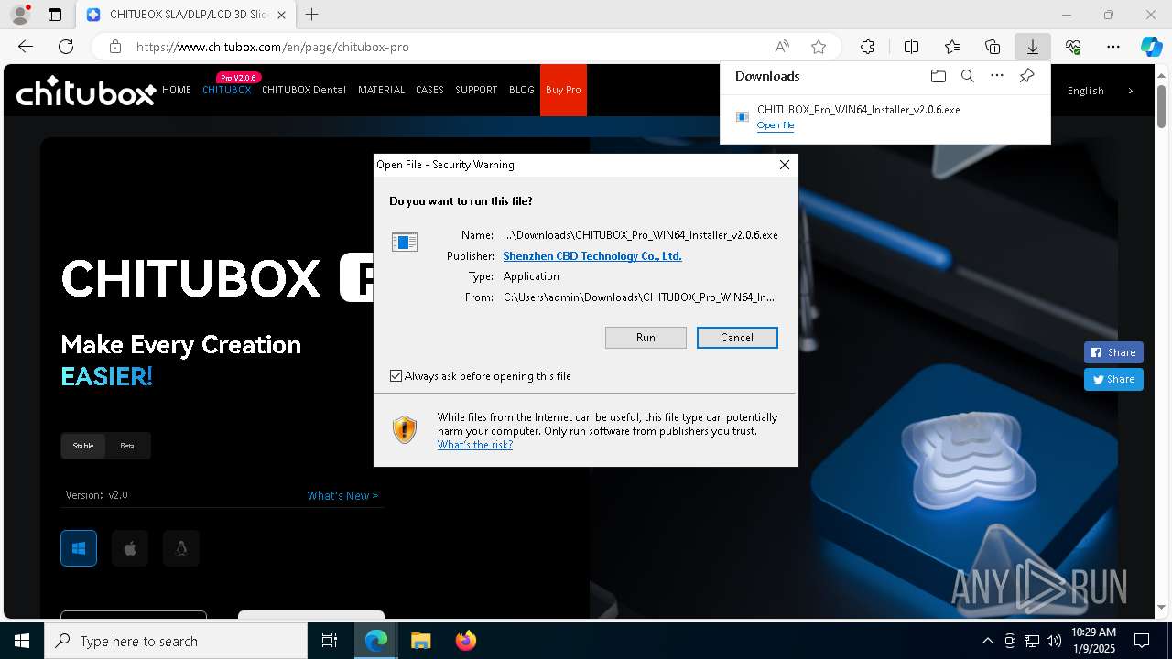Click Run in the Security Warning

pyautogui.click(x=646, y=338)
